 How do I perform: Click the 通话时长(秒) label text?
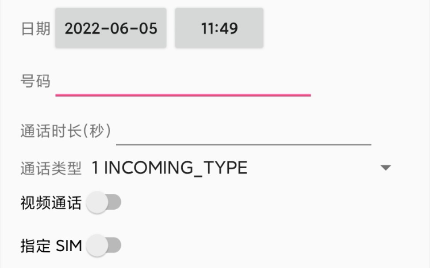click(65, 131)
